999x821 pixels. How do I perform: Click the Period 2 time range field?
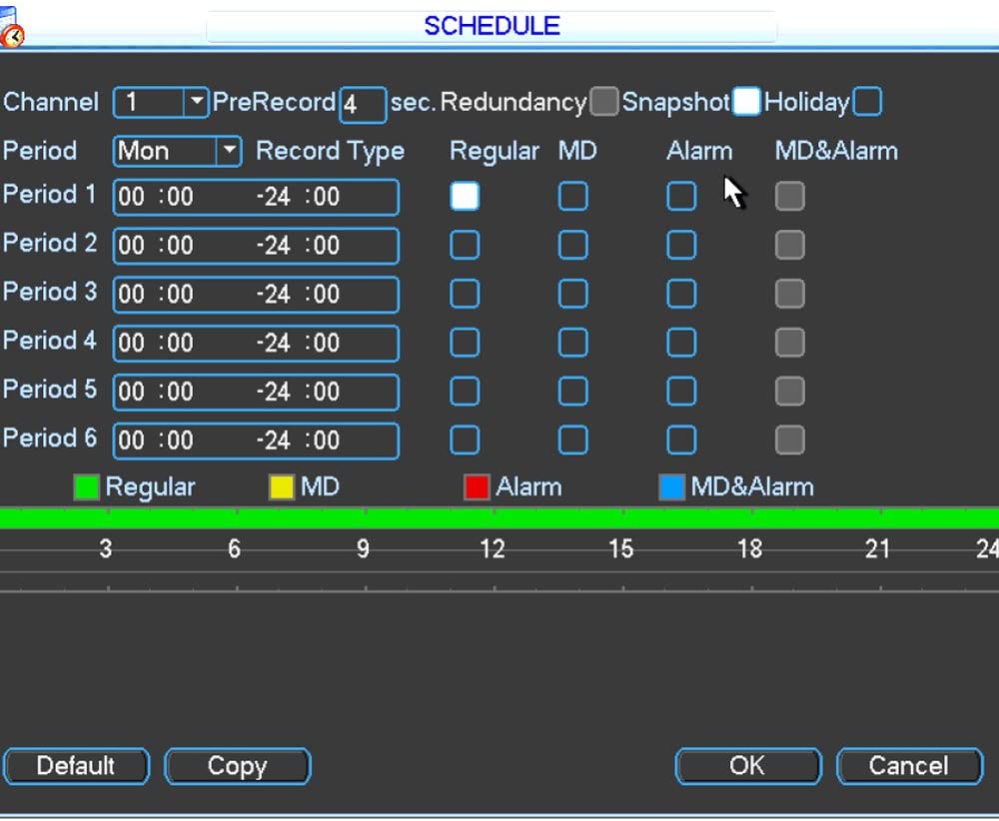coord(256,246)
